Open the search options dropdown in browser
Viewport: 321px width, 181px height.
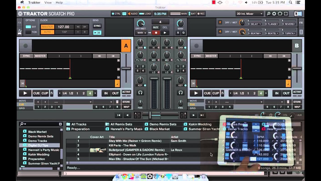23,124
